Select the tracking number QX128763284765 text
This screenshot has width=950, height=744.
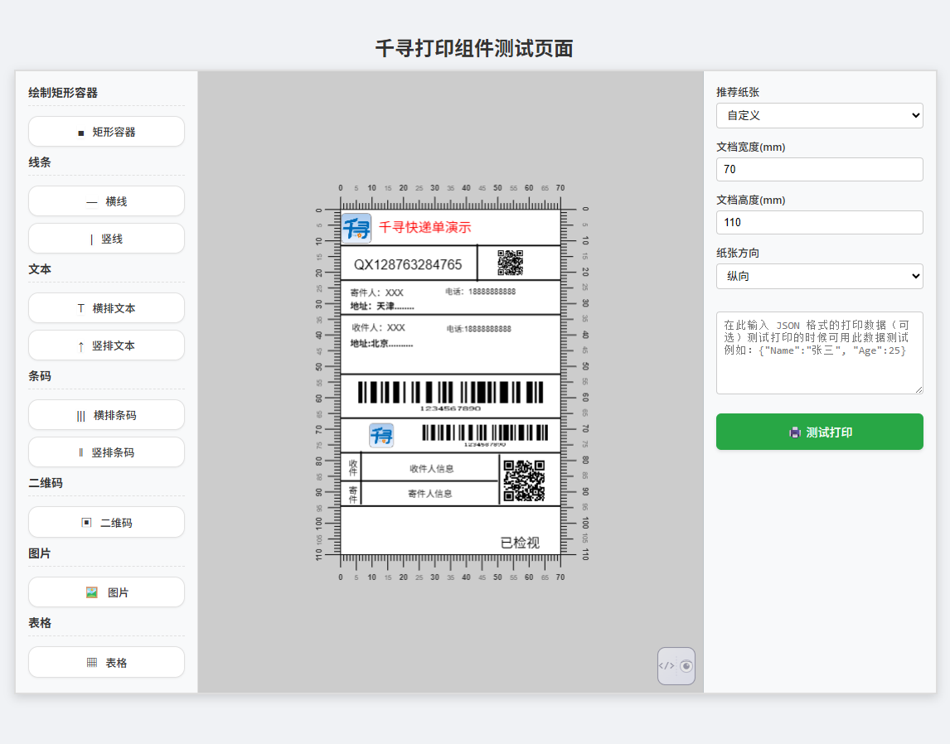[x=408, y=264]
